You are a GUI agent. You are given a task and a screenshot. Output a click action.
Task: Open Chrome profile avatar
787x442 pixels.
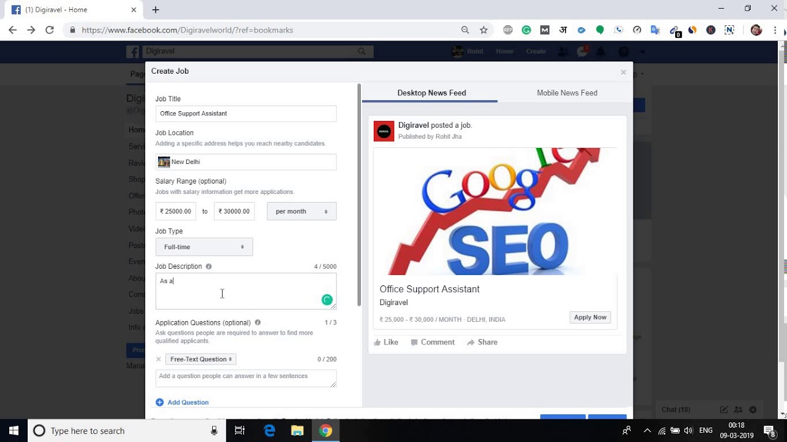pyautogui.click(x=756, y=29)
